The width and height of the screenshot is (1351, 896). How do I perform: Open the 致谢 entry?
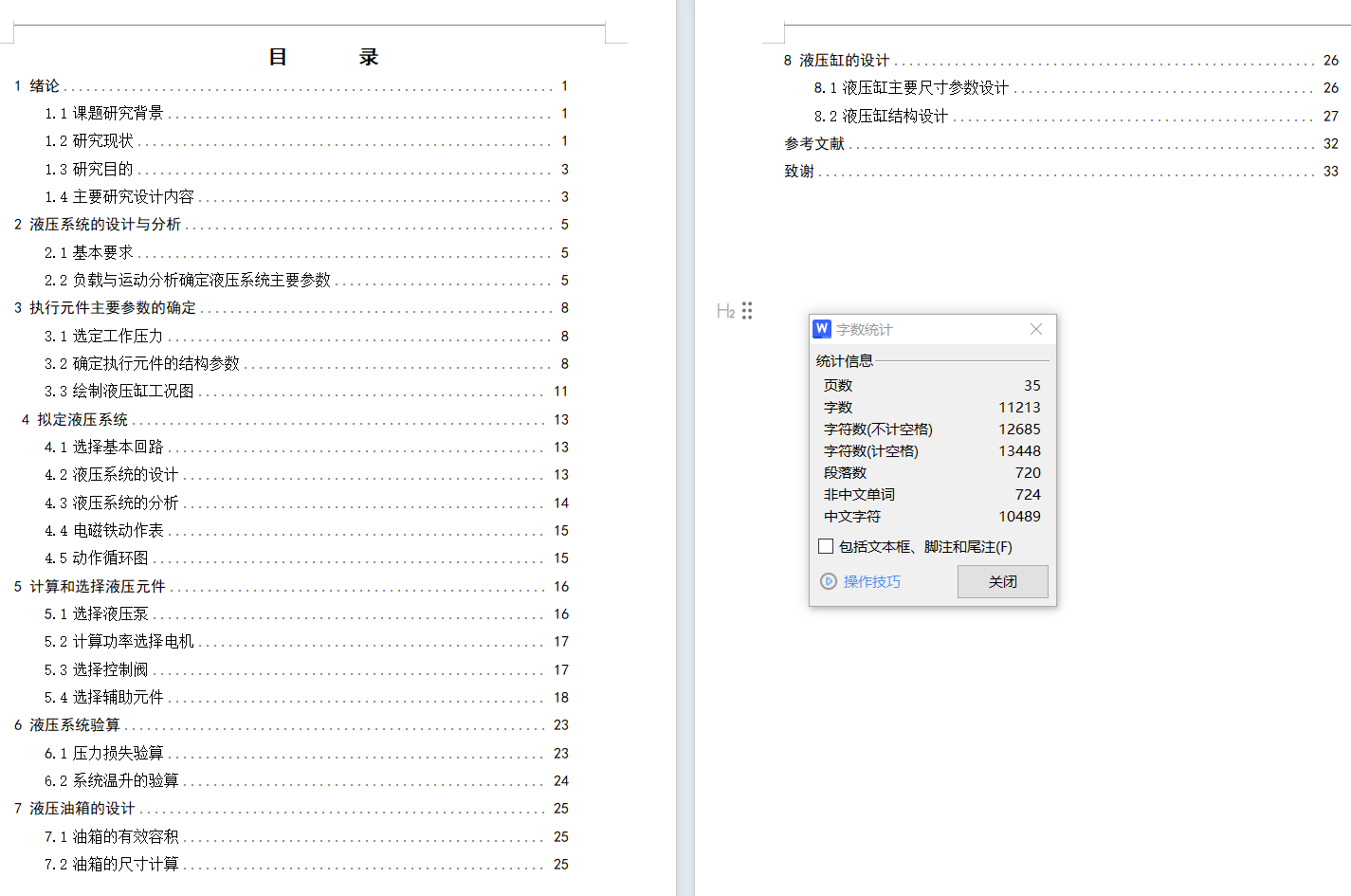pyautogui.click(x=1061, y=171)
